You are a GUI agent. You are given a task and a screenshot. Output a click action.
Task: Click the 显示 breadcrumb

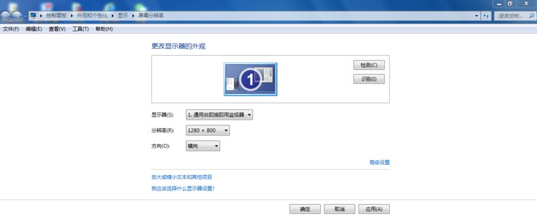click(x=123, y=16)
